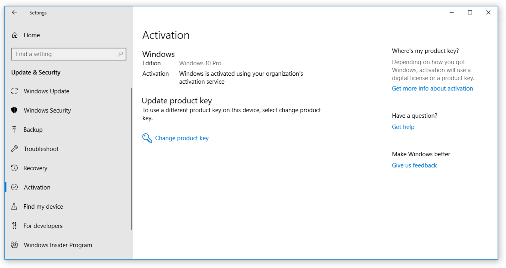Click the Activation checkmark circle icon
Viewport: 506px width, 268px height.
pos(14,187)
